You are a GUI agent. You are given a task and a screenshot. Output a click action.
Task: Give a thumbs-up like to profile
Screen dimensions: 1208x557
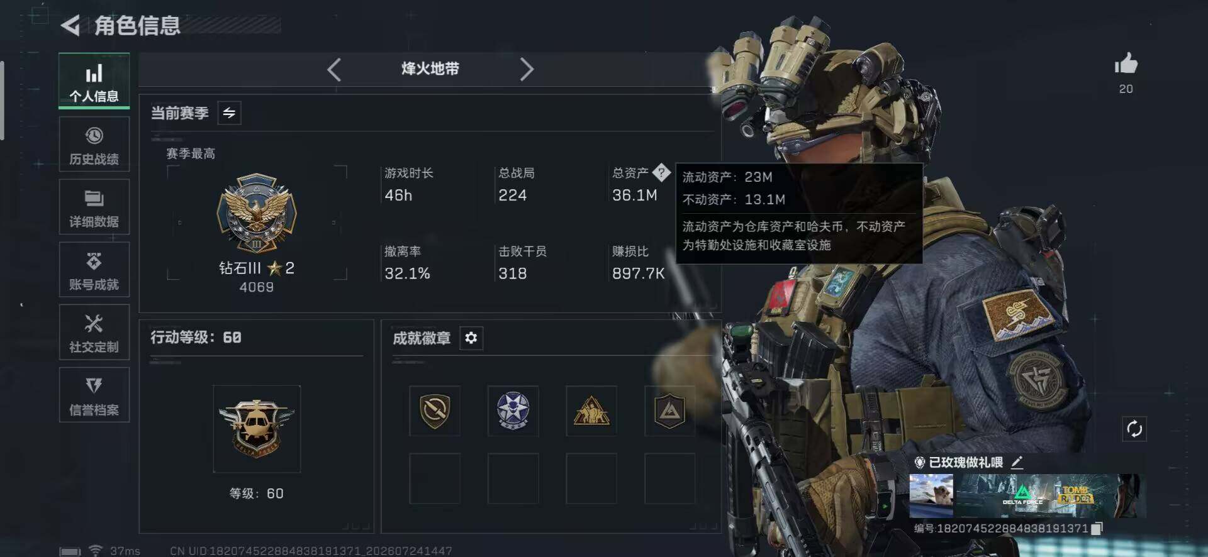(1126, 64)
